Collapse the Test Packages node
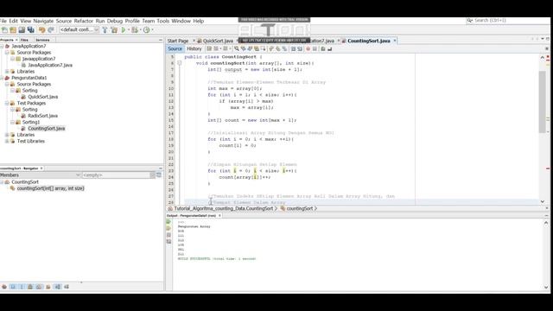 [7, 104]
